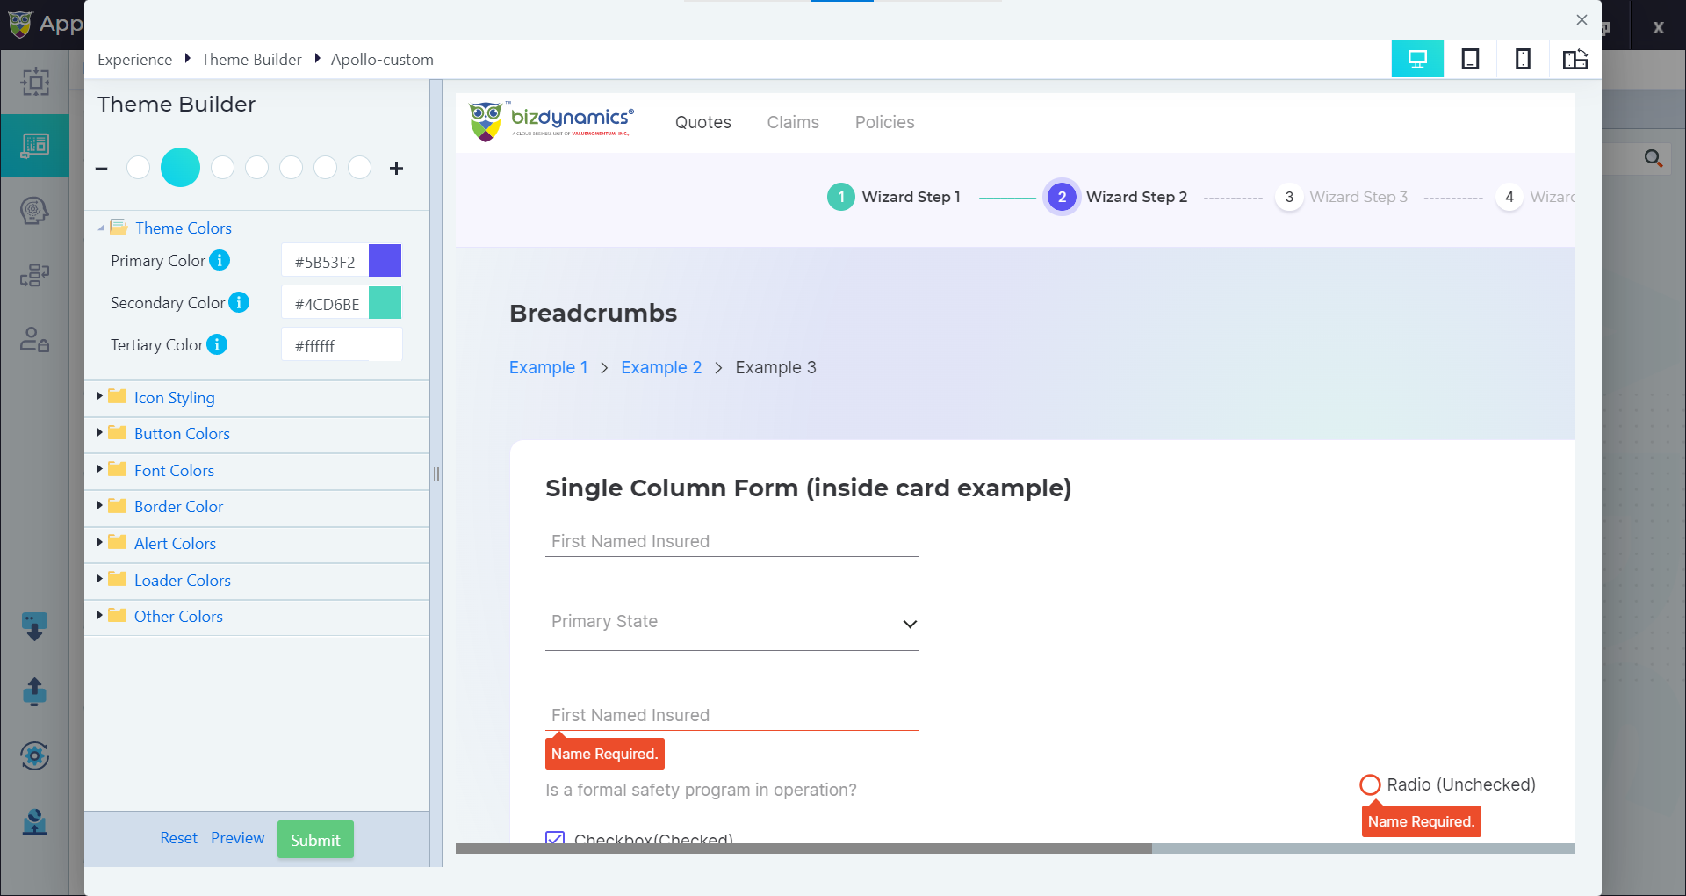Click the search magnifier in background window
1686x896 pixels.
[1653, 158]
